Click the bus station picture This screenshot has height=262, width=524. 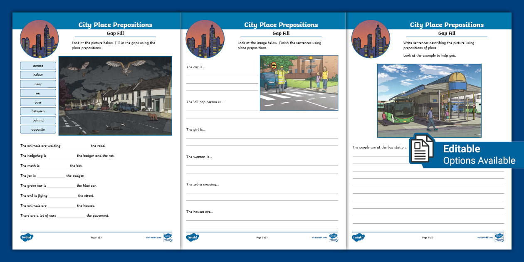[429, 101]
